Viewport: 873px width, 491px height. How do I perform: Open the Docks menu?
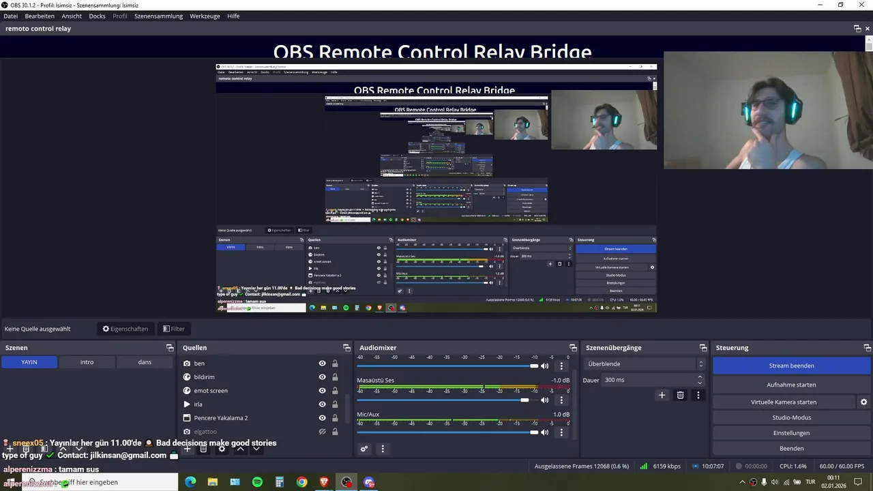coord(98,16)
